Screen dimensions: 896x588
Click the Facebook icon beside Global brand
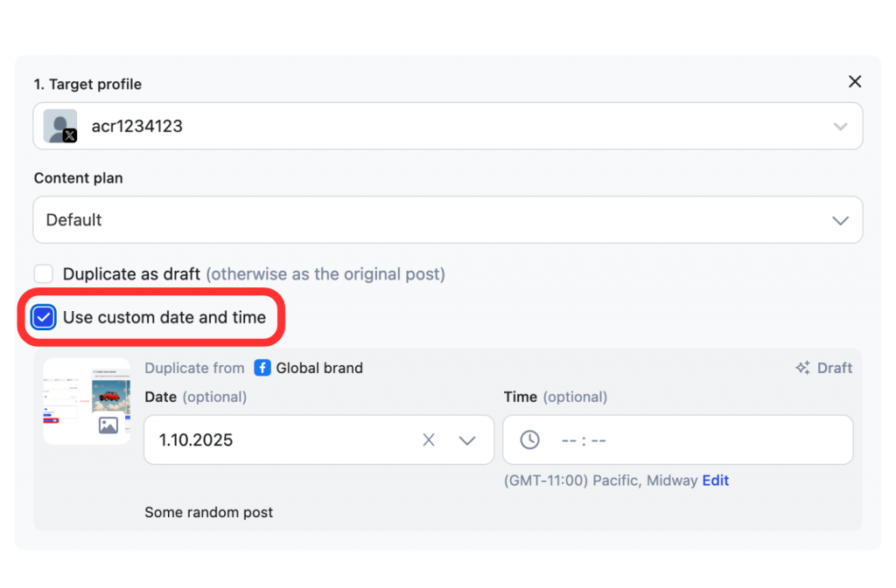262,368
